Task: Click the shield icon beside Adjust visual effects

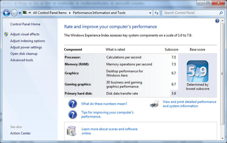Action: tap(6, 34)
